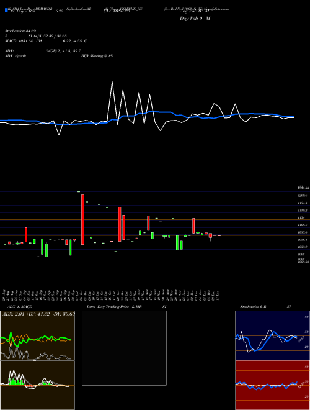Click the BUY Slowing @ 1% signal text
Screen dimensions: 310x410
pyautogui.click(x=97, y=56)
